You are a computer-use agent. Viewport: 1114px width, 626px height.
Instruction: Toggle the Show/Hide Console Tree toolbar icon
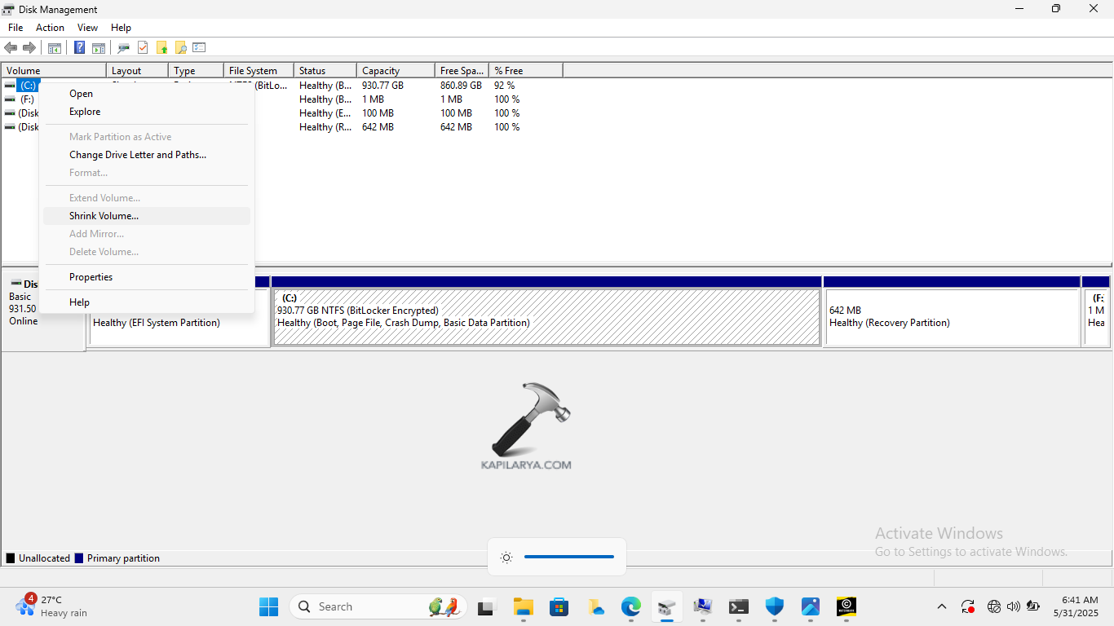54,47
